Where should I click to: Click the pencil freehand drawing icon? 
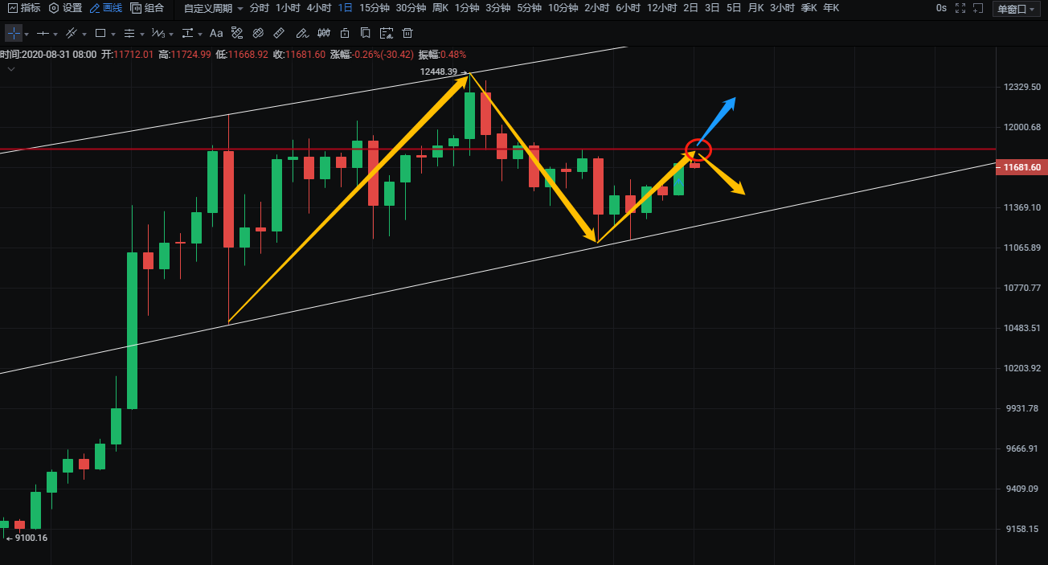pyautogui.click(x=301, y=34)
